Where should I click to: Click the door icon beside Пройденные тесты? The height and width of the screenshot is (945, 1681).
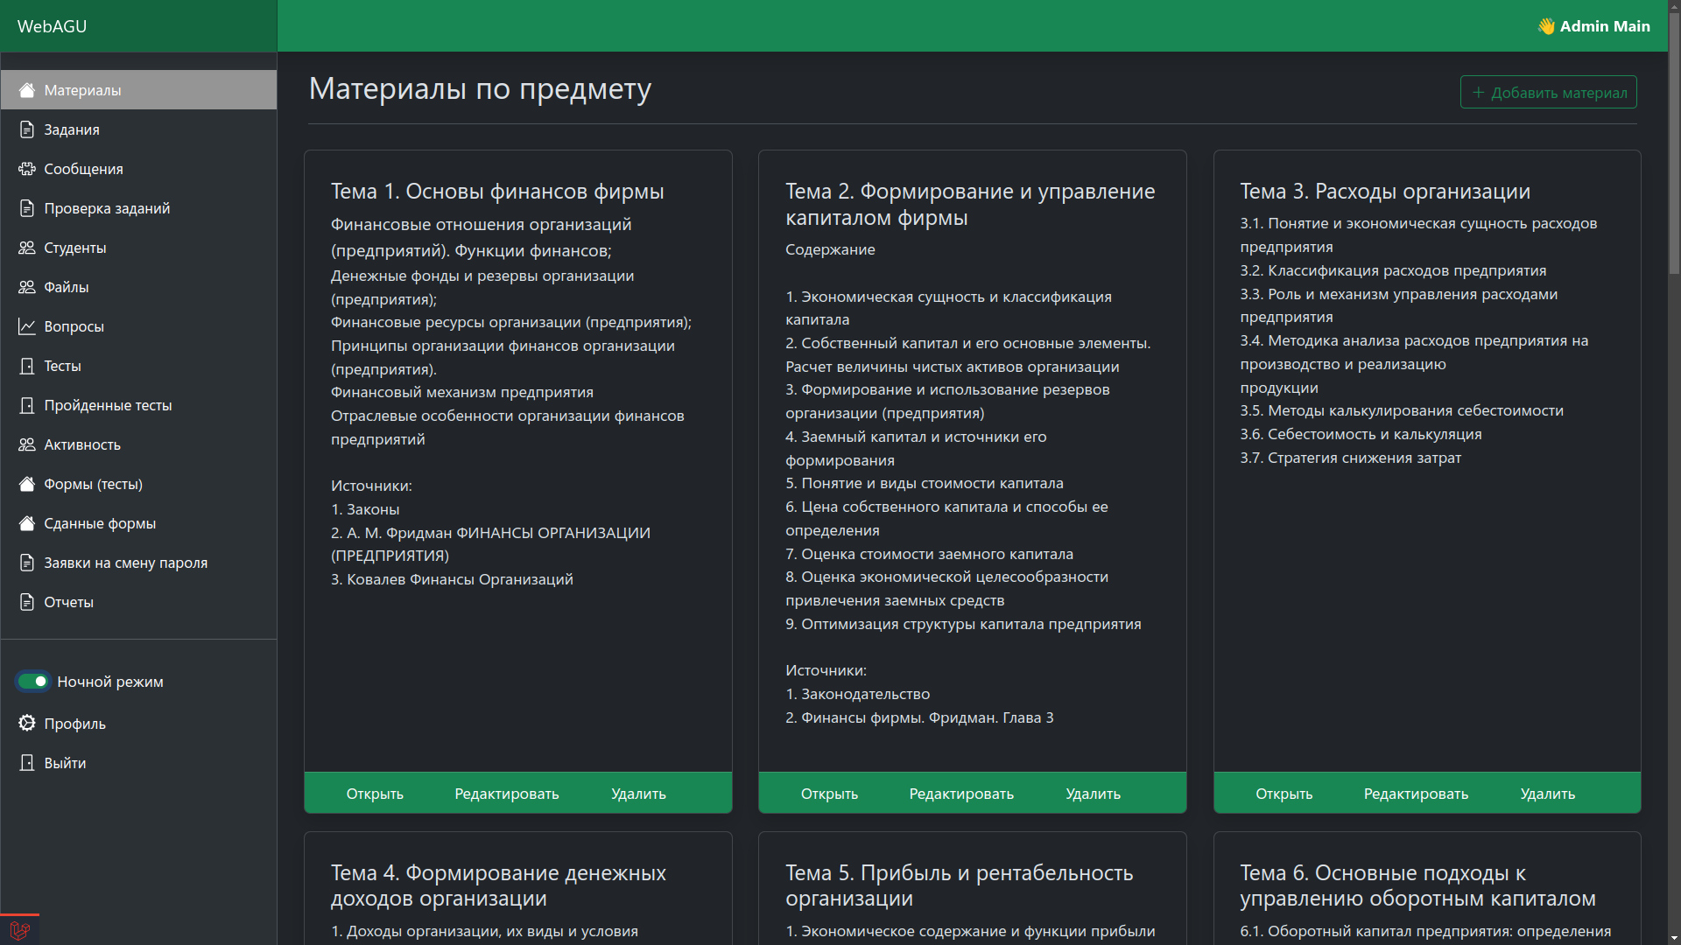(27, 405)
